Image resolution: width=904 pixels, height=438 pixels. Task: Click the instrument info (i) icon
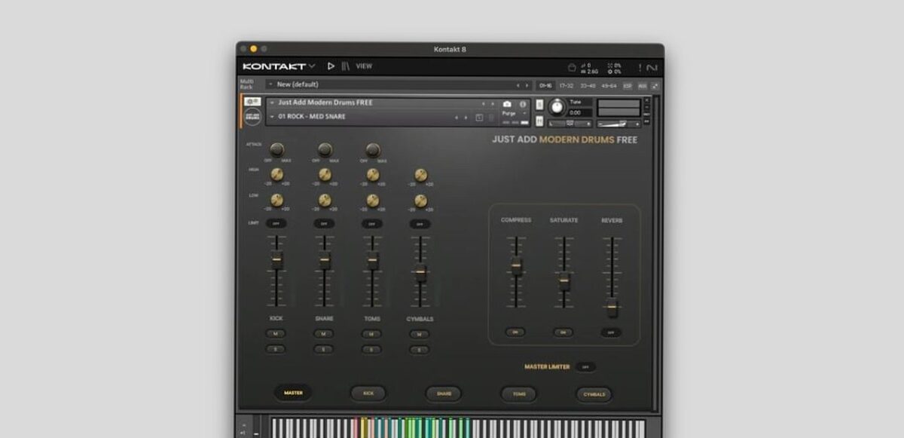pyautogui.click(x=524, y=103)
